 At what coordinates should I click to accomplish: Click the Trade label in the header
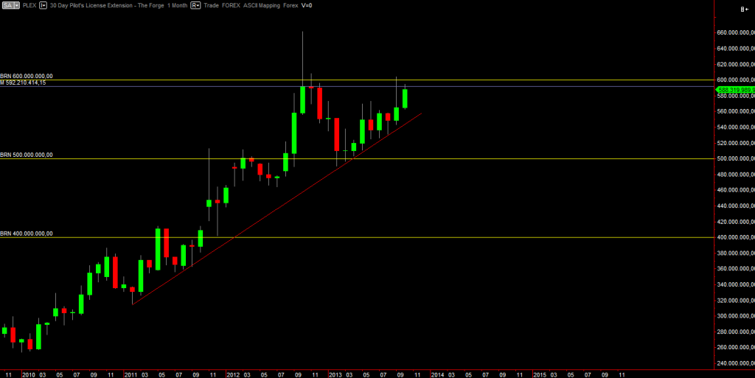(211, 5)
